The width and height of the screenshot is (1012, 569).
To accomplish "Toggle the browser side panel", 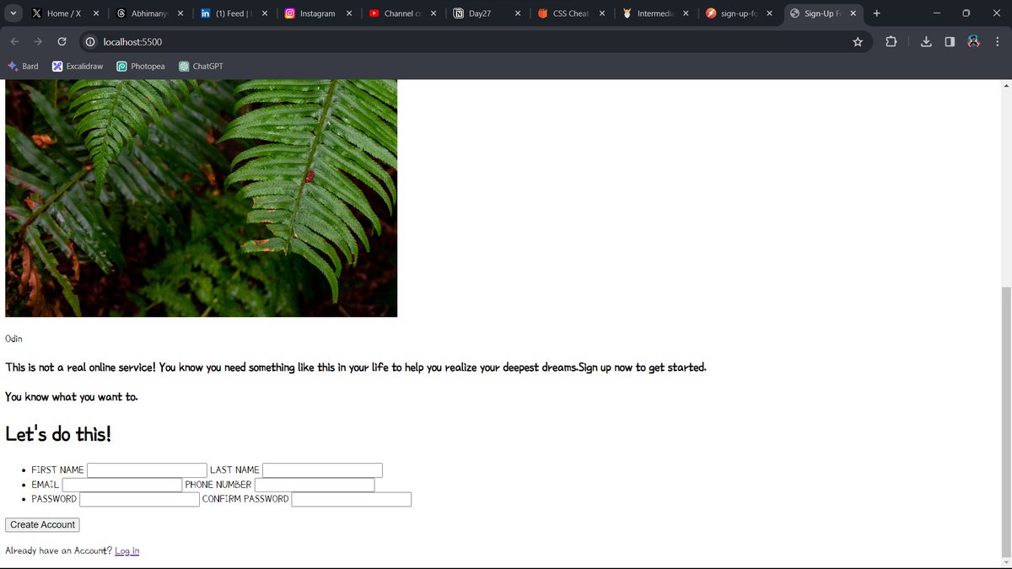I will 950,41.
